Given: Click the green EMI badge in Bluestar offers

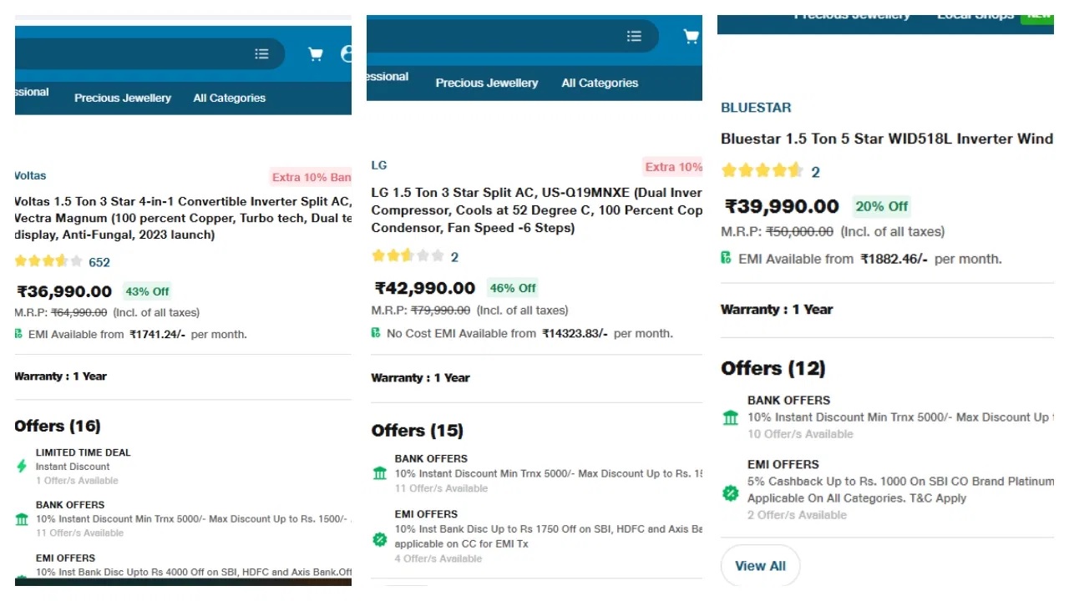Looking at the screenshot, I should tap(731, 493).
